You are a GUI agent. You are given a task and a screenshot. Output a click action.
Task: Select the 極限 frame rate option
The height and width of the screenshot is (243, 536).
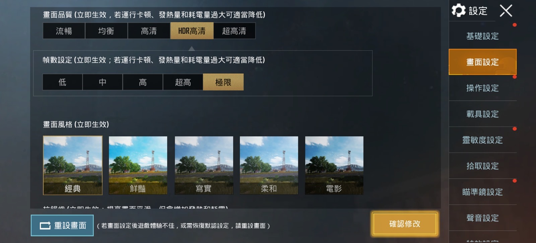coord(223,82)
